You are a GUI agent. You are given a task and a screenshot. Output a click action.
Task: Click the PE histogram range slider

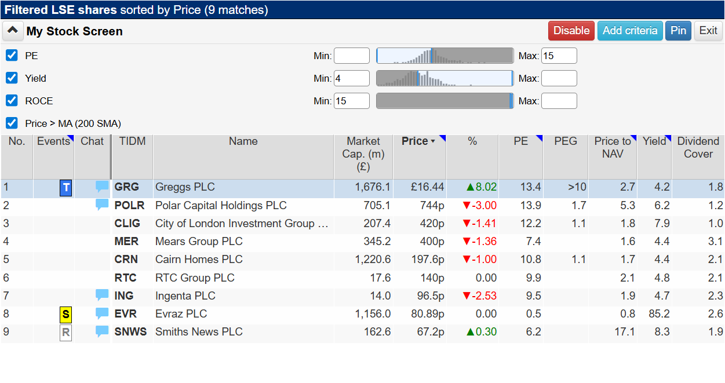[445, 56]
